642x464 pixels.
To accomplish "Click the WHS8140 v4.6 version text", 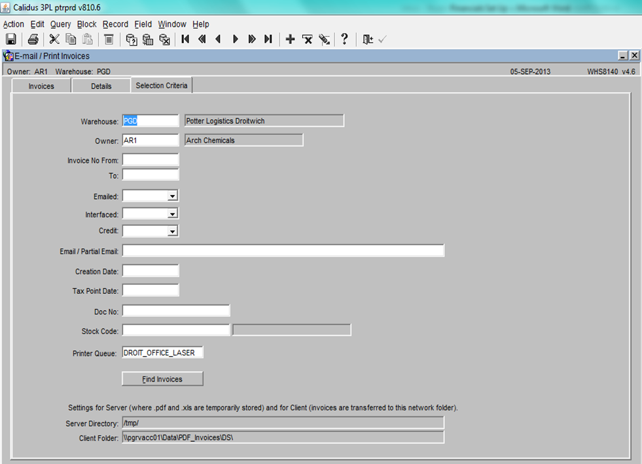I will tap(611, 72).
